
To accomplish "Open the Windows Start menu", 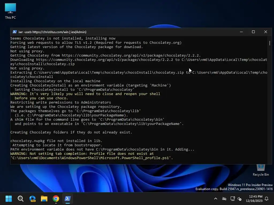I will (x=9, y=199).
